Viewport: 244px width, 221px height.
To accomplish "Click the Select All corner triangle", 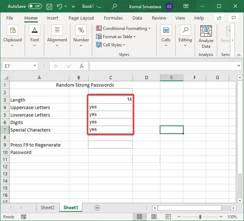I will pyautogui.click(x=6, y=78).
